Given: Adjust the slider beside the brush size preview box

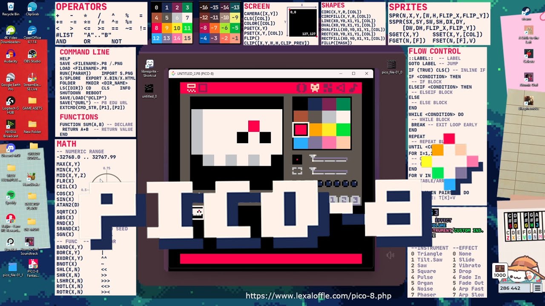Looking at the screenshot, I should [329, 159].
